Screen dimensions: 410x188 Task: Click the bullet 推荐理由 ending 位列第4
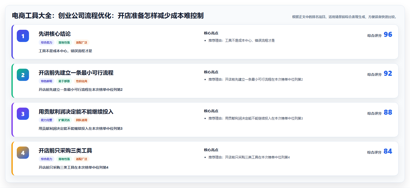click(249, 157)
